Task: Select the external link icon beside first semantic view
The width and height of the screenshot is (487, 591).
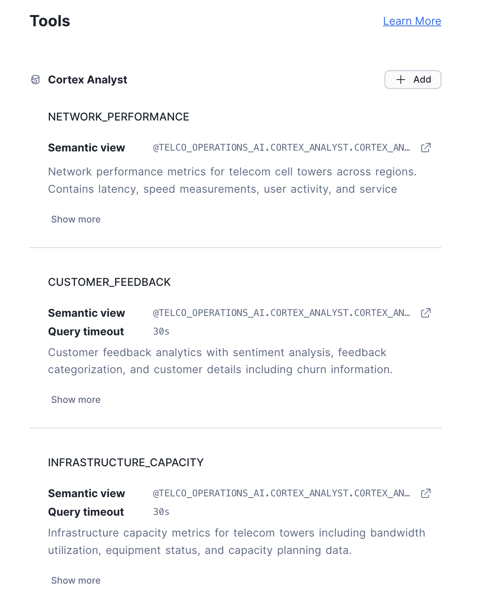Action: click(426, 148)
